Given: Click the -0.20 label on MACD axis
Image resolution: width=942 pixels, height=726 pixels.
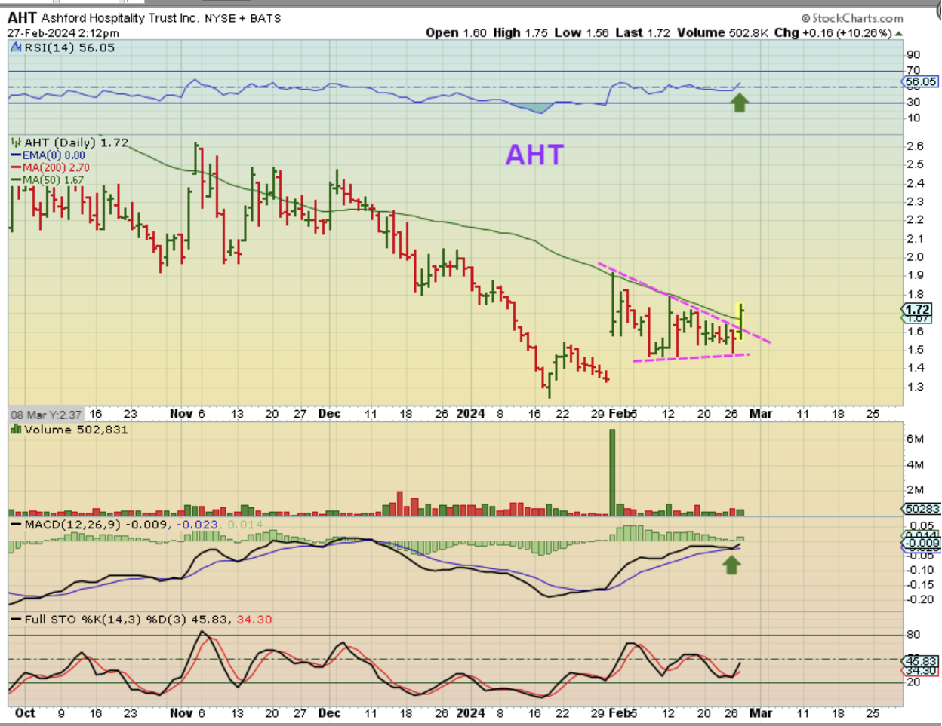Looking at the screenshot, I should (921, 599).
